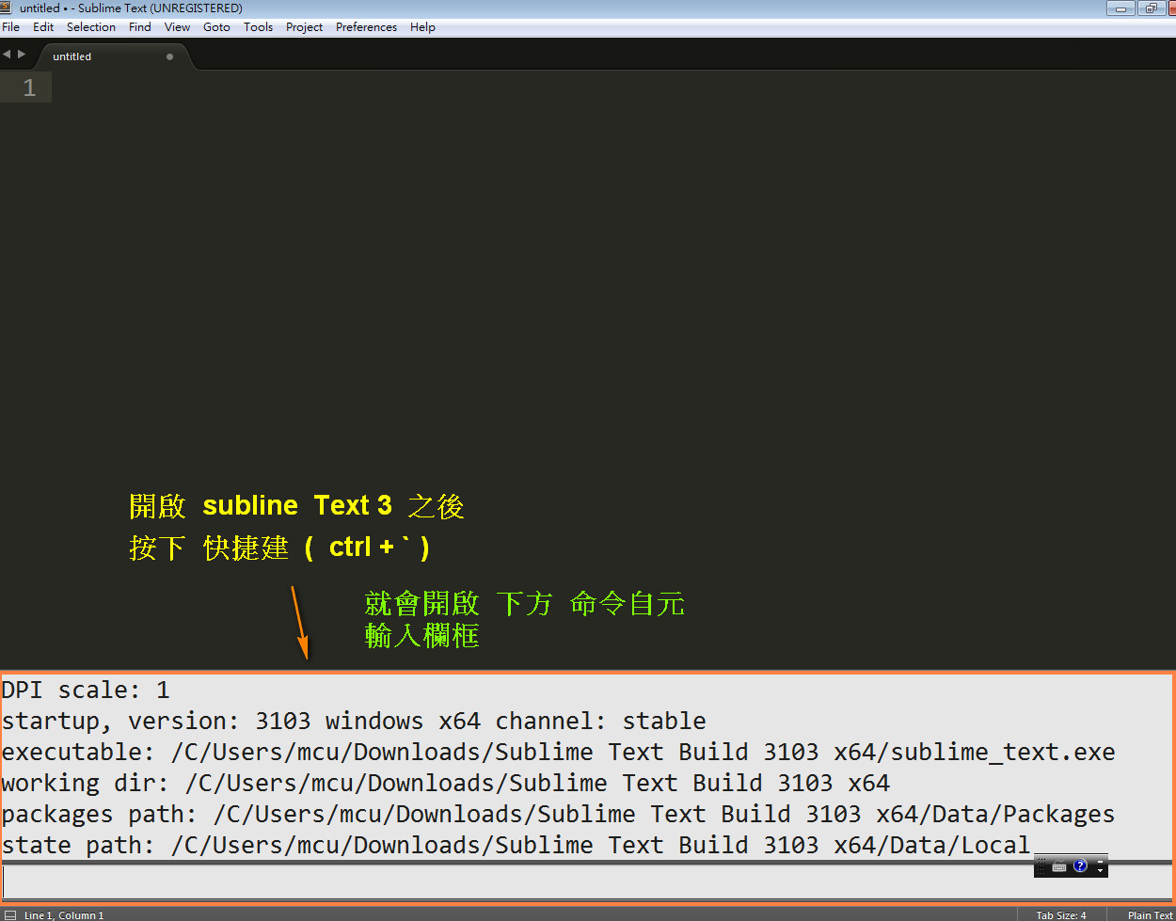
Task: Click the 'packages path:' console line
Action: [x=559, y=814]
